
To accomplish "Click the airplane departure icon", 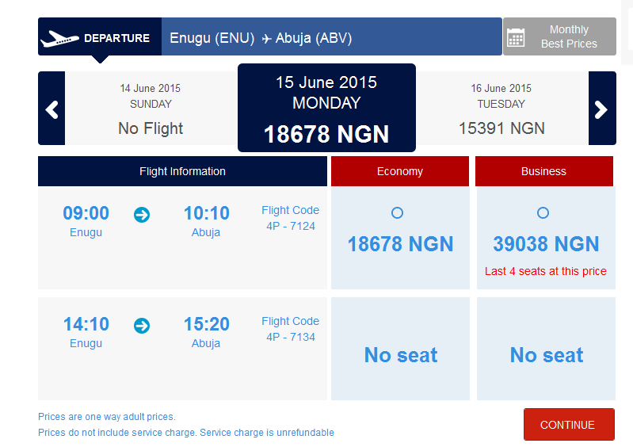I will (x=59, y=39).
